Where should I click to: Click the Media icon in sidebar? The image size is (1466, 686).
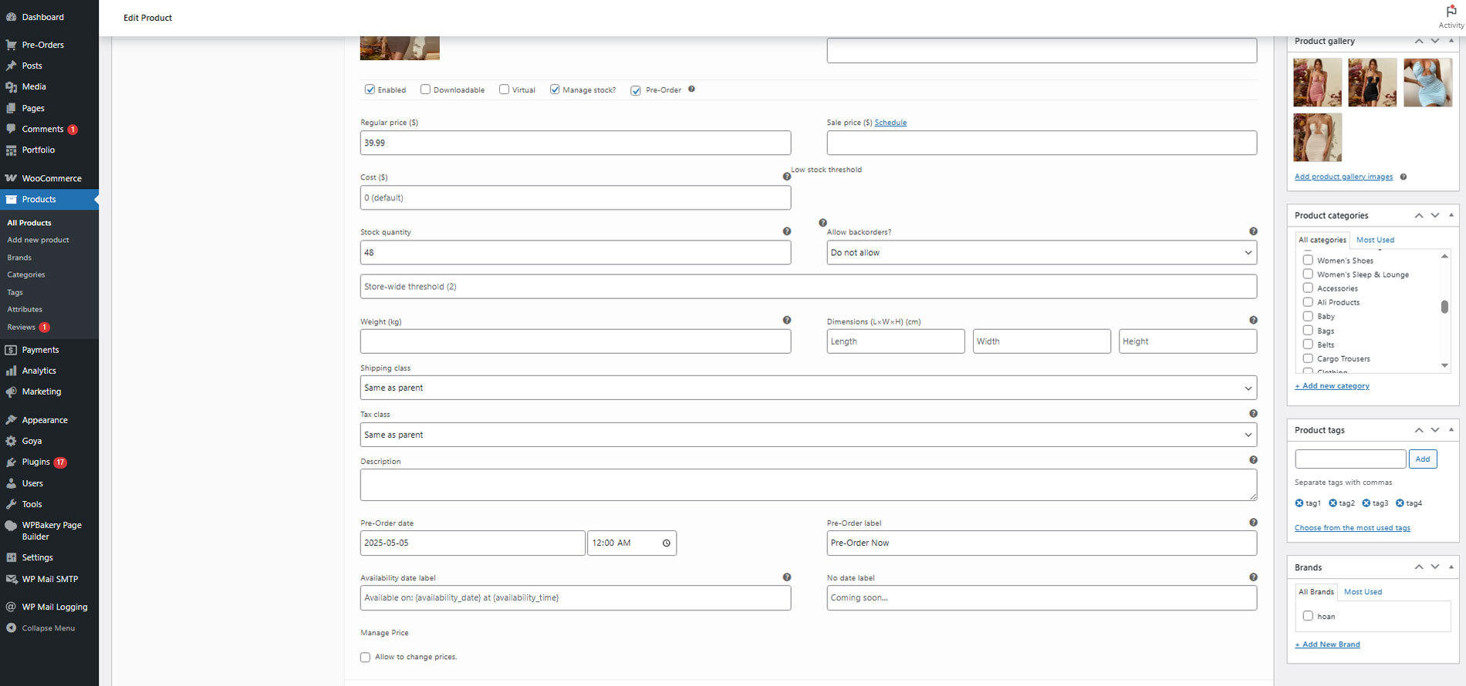11,87
